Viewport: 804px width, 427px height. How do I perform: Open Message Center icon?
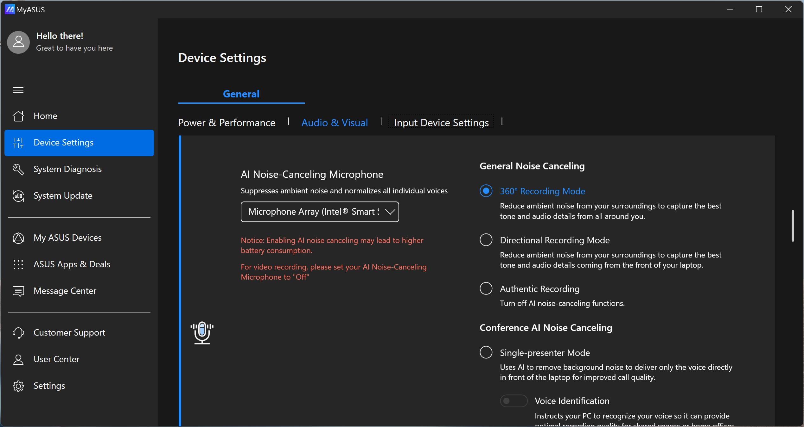(18, 291)
